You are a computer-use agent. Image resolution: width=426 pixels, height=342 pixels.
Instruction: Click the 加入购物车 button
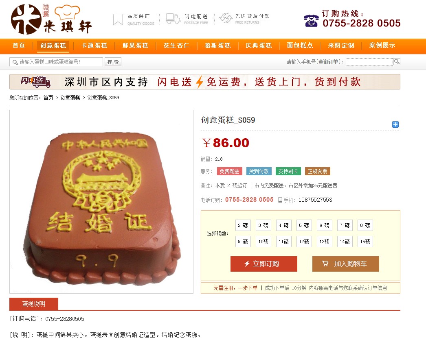(346, 264)
